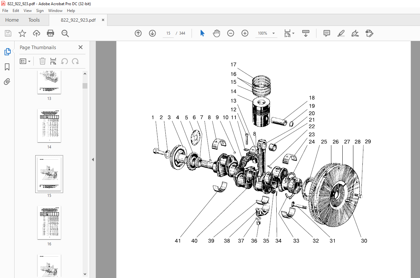Viewport: 420px width, 278px height.
Task: Click the Save file icon
Action: (x=8, y=33)
